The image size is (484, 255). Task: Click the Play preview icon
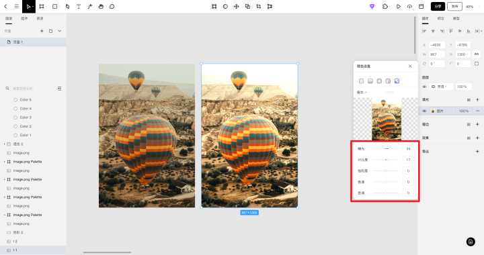pyautogui.click(x=399, y=7)
